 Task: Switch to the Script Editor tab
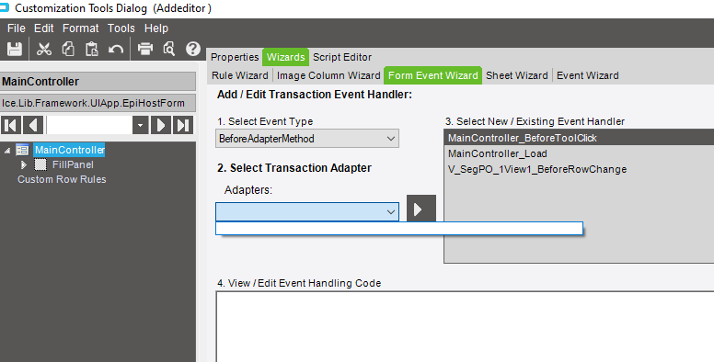coord(342,57)
